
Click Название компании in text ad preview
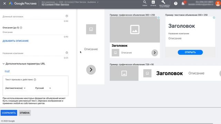click(x=179, y=33)
